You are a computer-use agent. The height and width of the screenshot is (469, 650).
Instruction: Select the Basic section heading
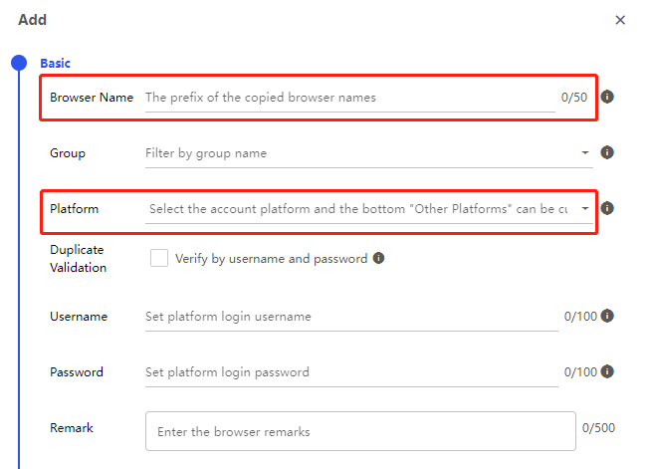[55, 64]
